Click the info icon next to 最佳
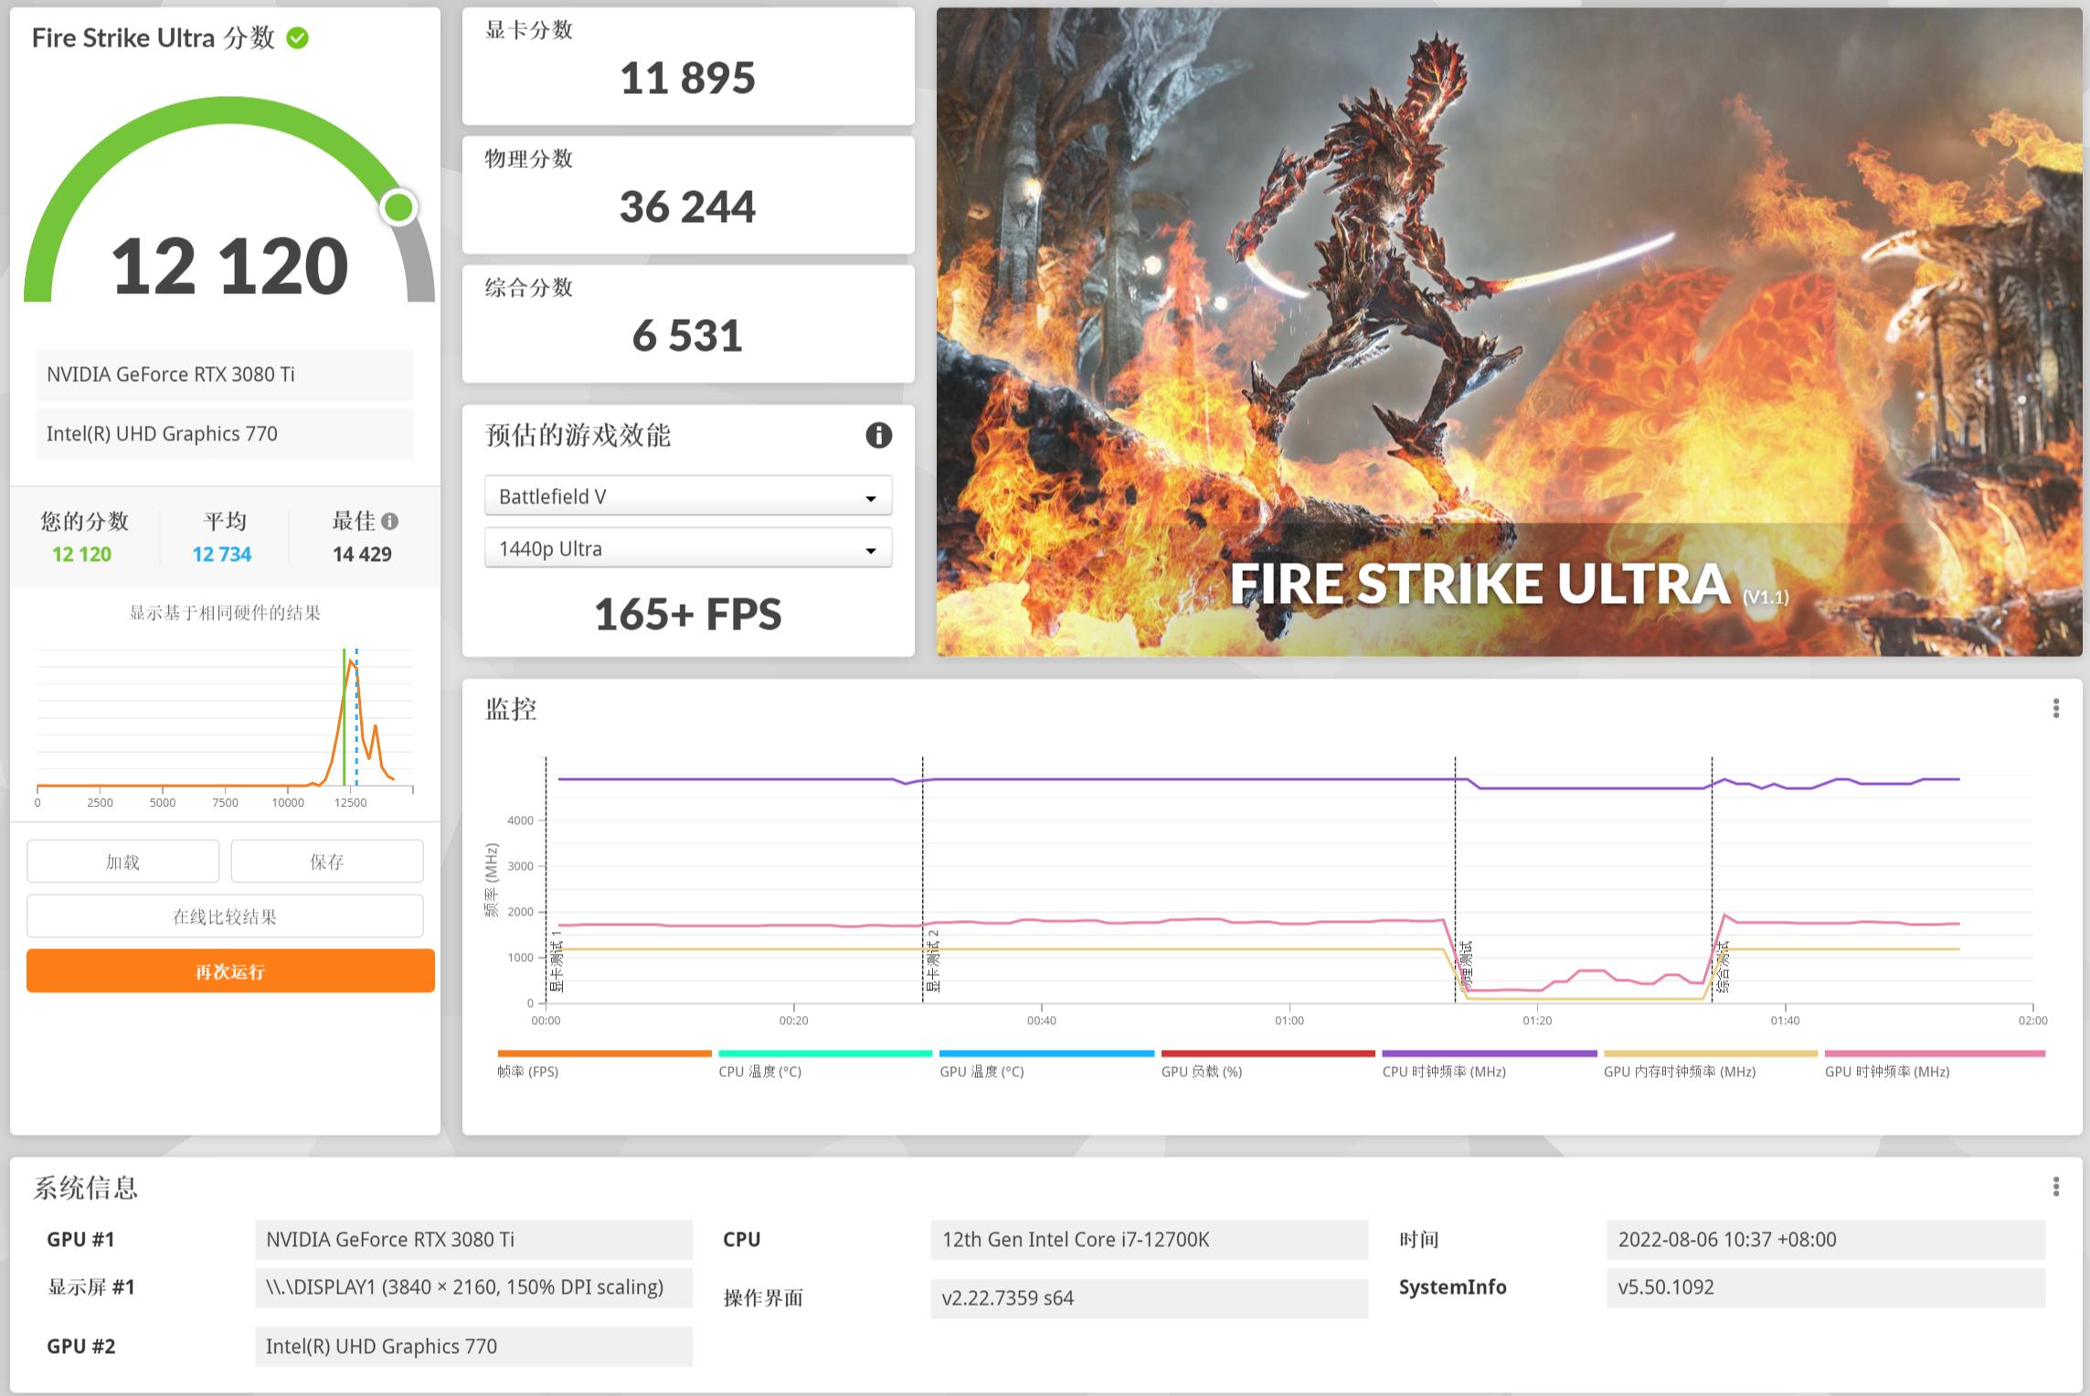Screen dimensions: 2090x1396 coord(390,522)
